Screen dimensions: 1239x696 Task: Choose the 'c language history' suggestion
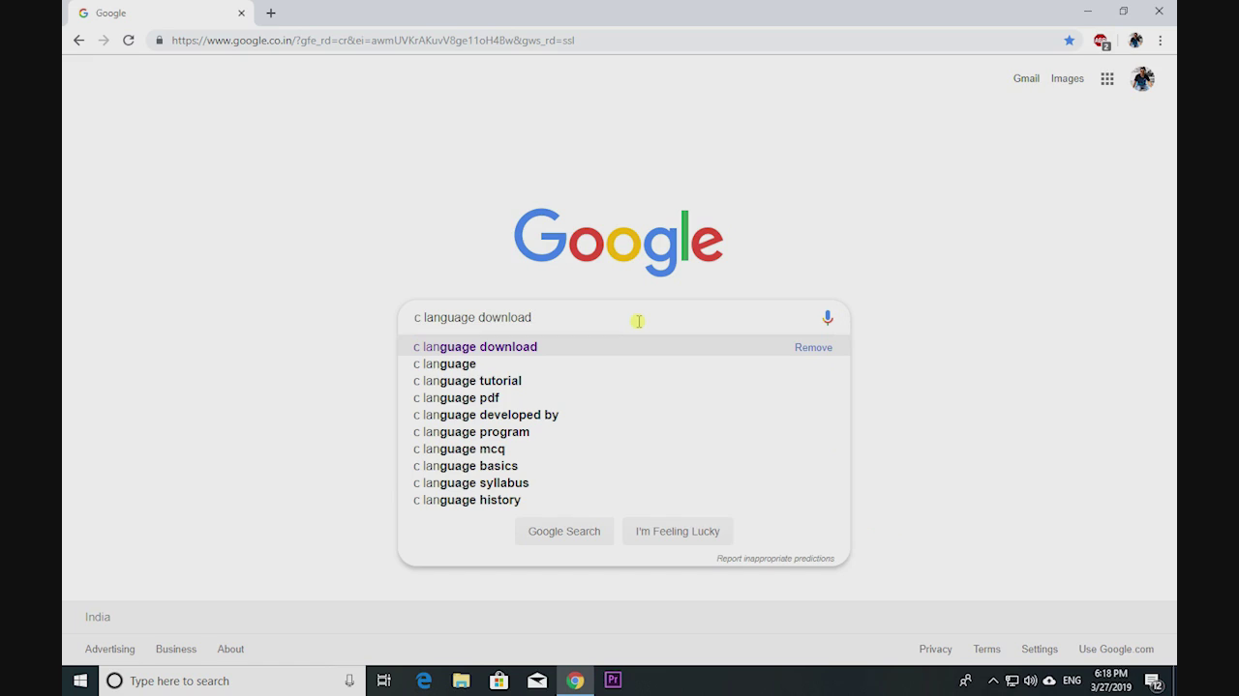coord(624,500)
